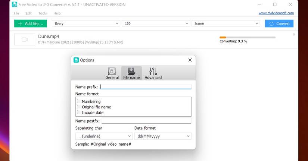Toggle the Original file name checkbox

click(79, 107)
